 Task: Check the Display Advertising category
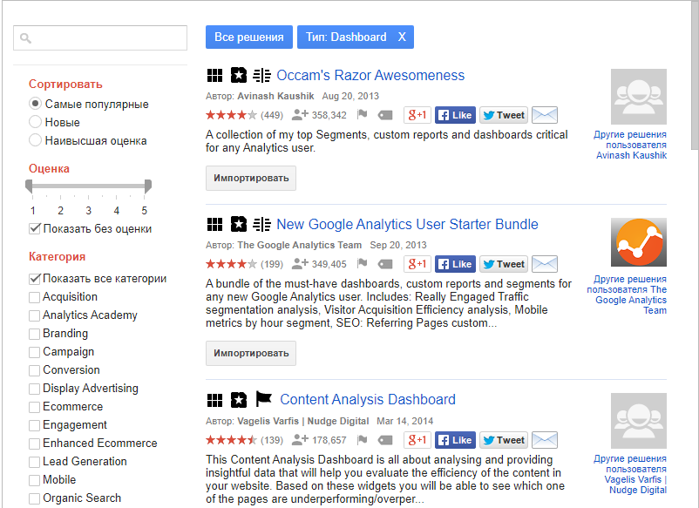[34, 389]
